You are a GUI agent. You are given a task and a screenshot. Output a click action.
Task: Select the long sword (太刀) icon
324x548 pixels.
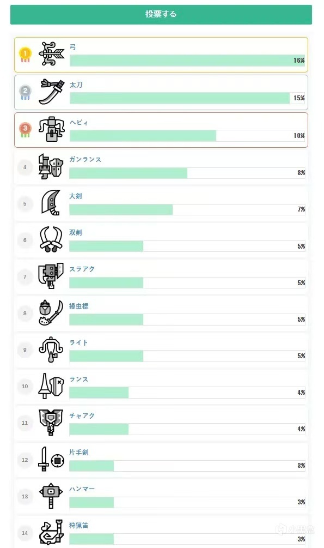click(x=52, y=92)
